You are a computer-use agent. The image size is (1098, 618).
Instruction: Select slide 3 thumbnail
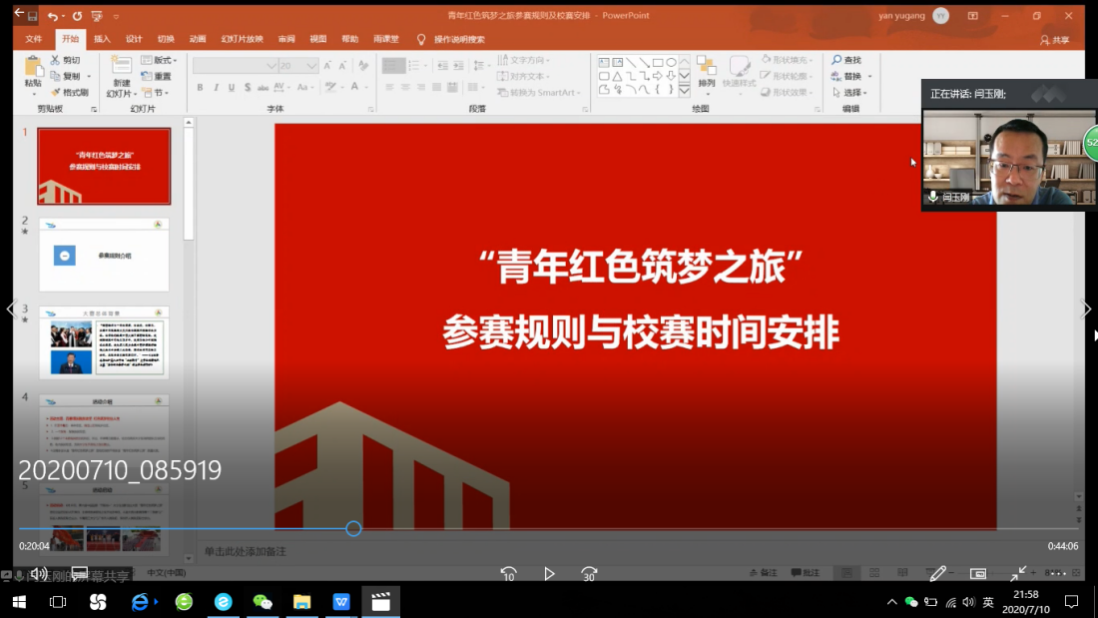(104, 342)
